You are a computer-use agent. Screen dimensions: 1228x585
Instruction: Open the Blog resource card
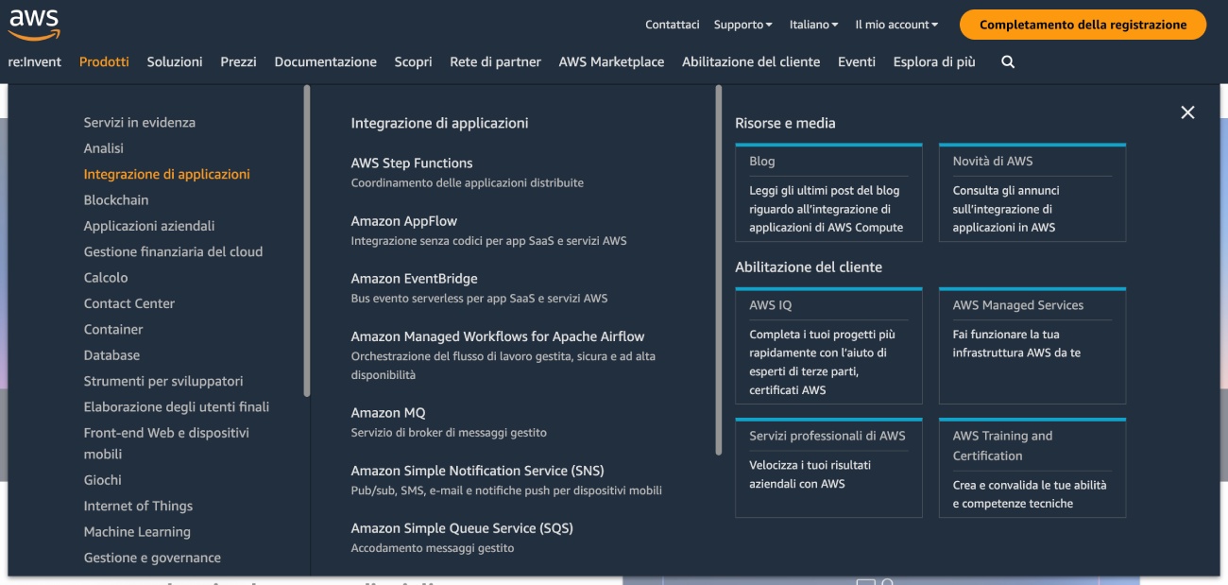[828, 193]
